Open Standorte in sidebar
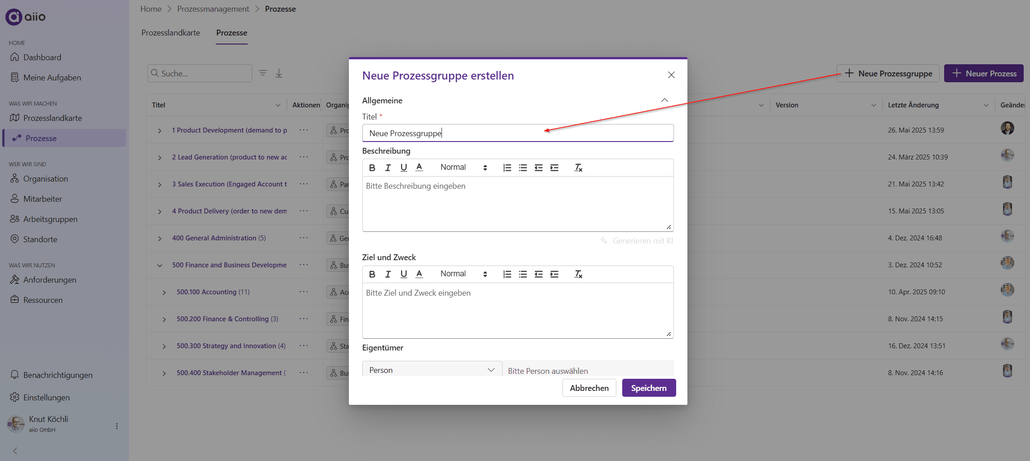Image resolution: width=1030 pixels, height=461 pixels. coord(40,239)
